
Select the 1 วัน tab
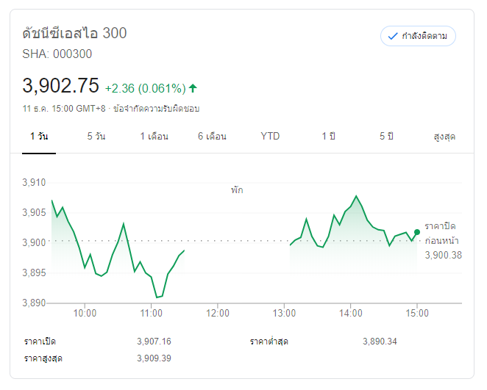tap(39, 137)
